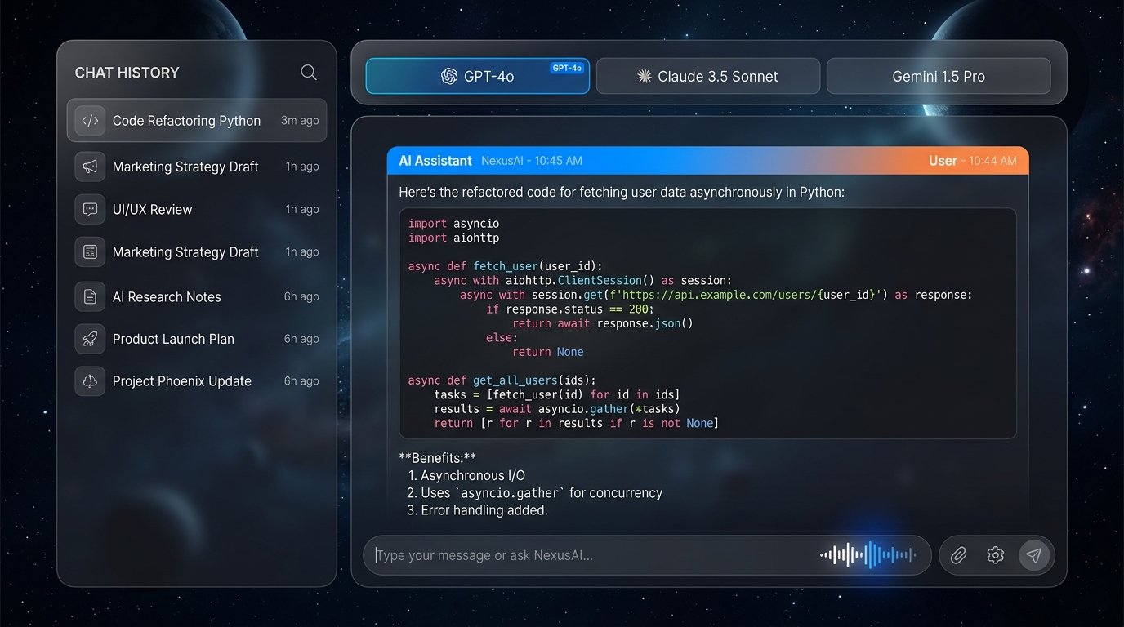The image size is (1124, 627).
Task: Send message with paper plane button
Action: 1034,555
